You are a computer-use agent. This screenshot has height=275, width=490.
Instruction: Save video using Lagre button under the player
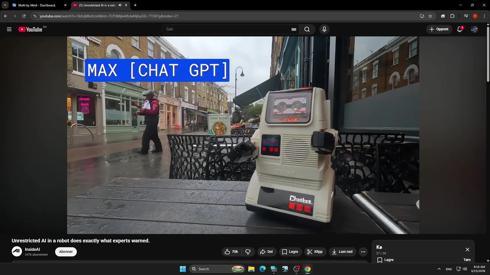290,252
